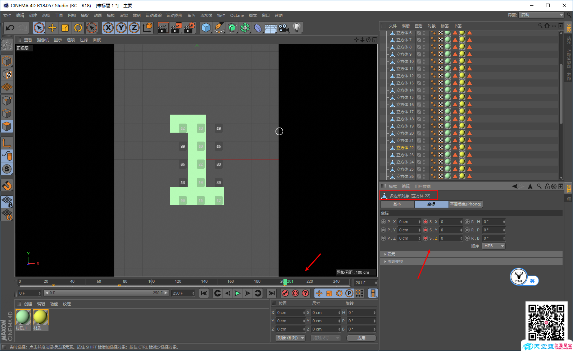
Task: Toggle the P.X animation radio dot
Action: 383,222
